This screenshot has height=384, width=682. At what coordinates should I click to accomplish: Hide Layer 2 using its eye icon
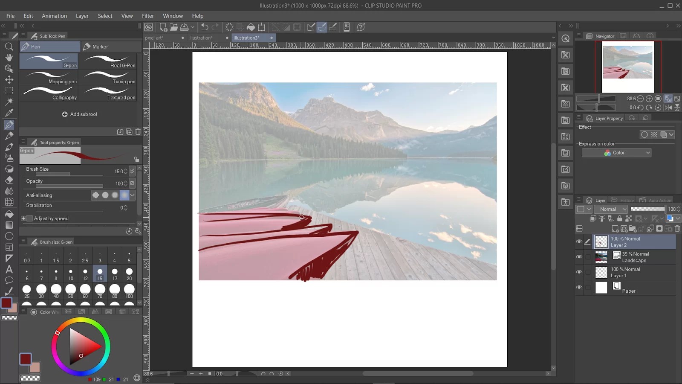pos(579,241)
